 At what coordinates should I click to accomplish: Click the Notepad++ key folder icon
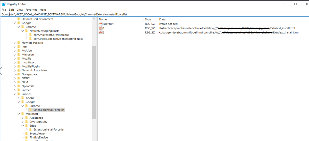point(19,74)
